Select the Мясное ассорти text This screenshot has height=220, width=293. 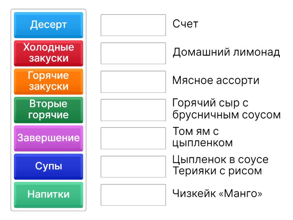(216, 81)
